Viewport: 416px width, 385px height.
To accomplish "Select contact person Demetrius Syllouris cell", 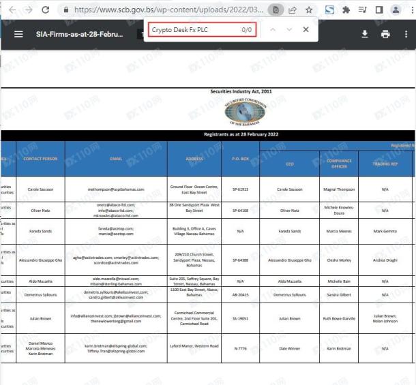I will 40,295.
